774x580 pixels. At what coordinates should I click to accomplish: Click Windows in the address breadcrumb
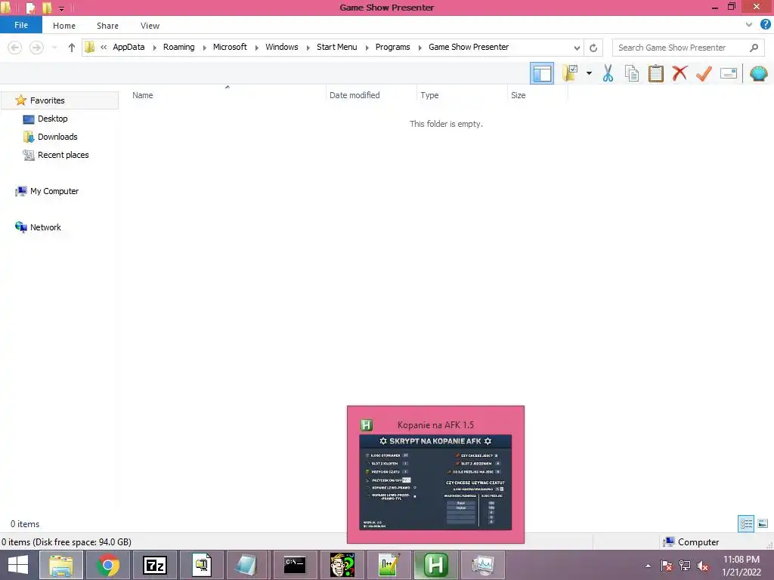pos(282,47)
